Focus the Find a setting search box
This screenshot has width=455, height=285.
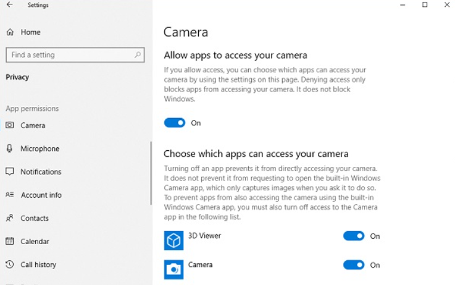[x=68, y=55]
